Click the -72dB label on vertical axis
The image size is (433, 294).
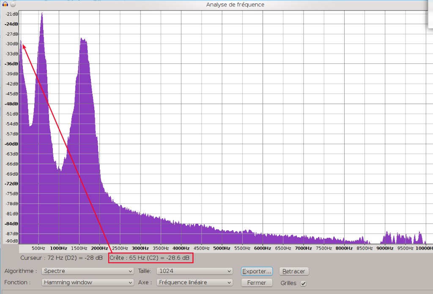11,184
